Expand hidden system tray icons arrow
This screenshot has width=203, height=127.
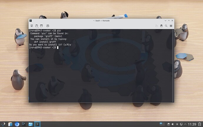click(x=185, y=124)
